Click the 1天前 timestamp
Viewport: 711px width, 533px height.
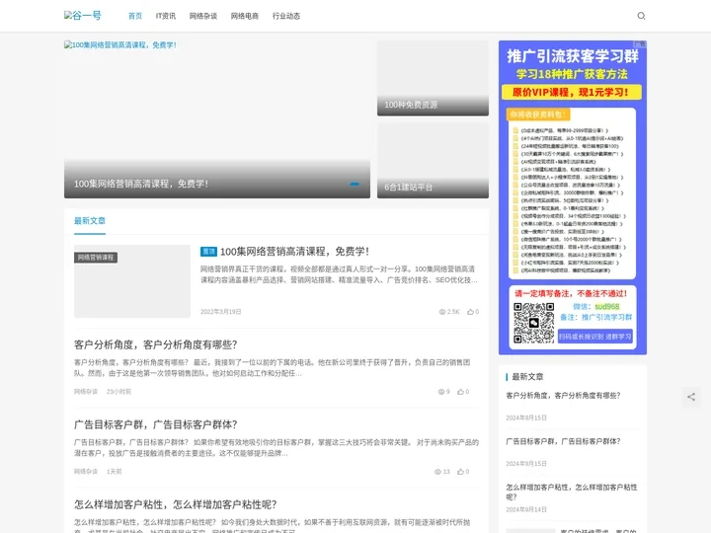(115, 472)
